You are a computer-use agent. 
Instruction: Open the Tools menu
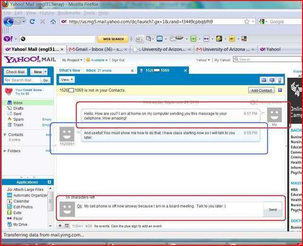(89, 13)
